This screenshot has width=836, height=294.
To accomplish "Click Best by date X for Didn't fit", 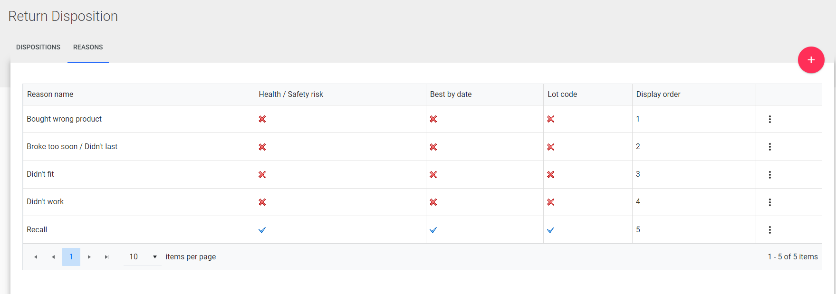I will (x=433, y=175).
